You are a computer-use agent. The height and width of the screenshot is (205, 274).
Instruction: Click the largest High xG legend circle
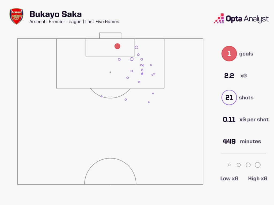point(258,165)
